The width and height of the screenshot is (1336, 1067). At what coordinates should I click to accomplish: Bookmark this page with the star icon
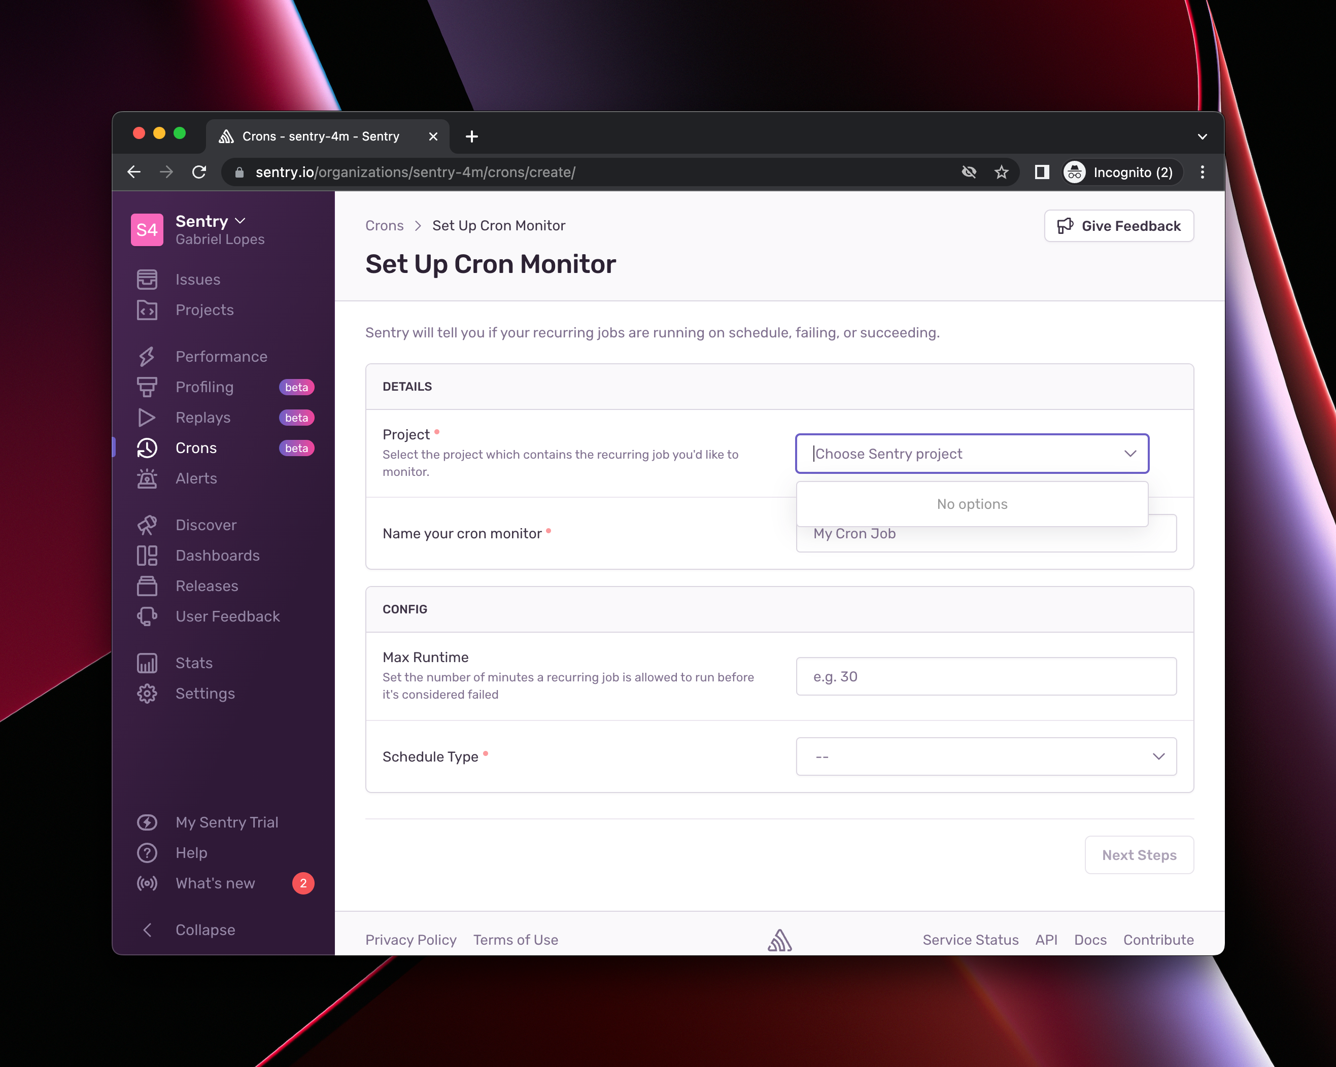point(1002,173)
